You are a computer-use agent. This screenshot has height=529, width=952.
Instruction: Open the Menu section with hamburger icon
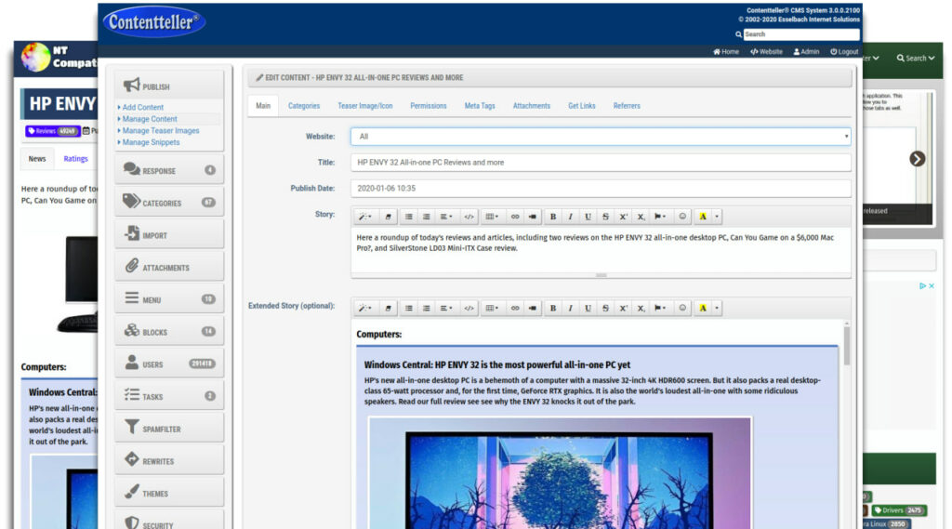pos(169,298)
